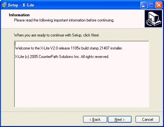This screenshot has width=164, height=127.
Task: Click the blank footer area left of Back
Action: click(x=42, y=120)
